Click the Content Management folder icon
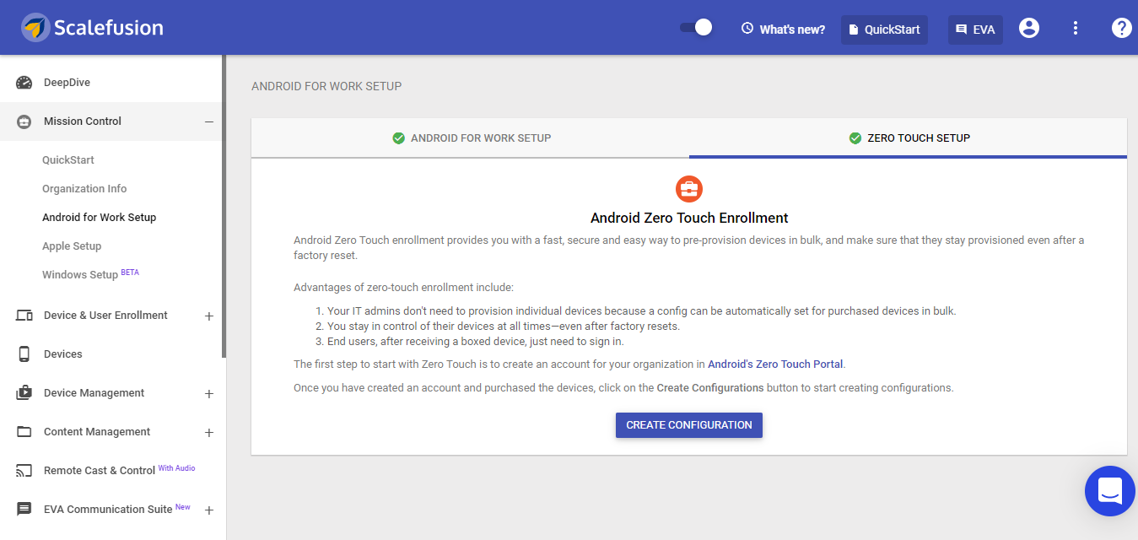Image resolution: width=1138 pixels, height=540 pixels. [x=24, y=432]
